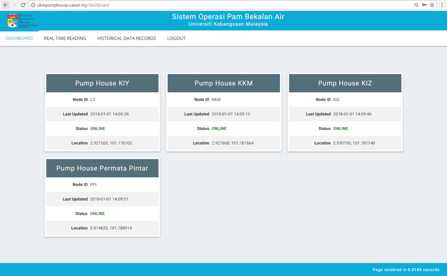This screenshot has height=276, width=447.
Task: Click the browser forward arrow
Action: coord(14,5)
